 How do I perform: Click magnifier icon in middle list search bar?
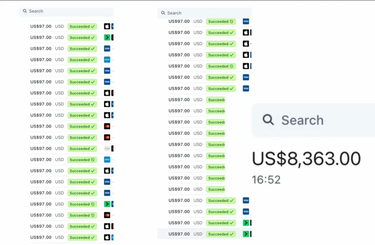(163, 13)
